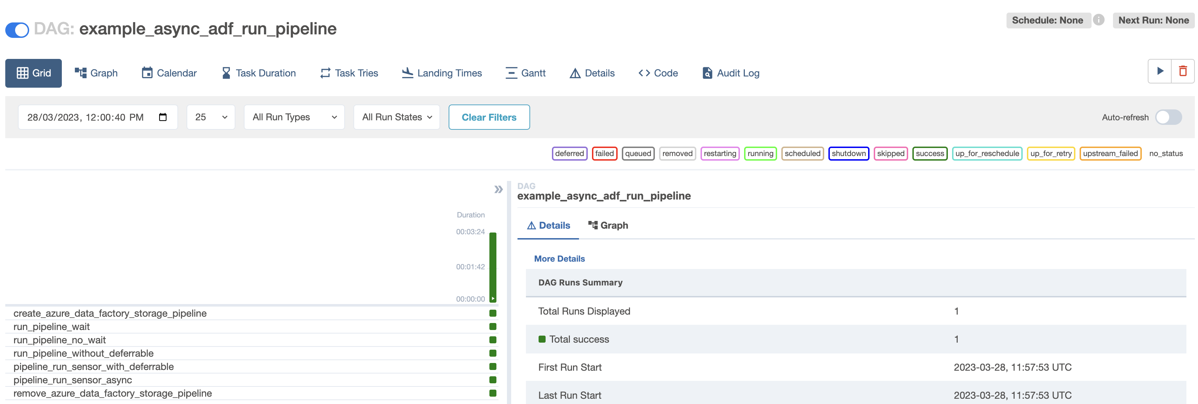Open the Task Duration tab
The height and width of the screenshot is (404, 1198).
tap(259, 73)
